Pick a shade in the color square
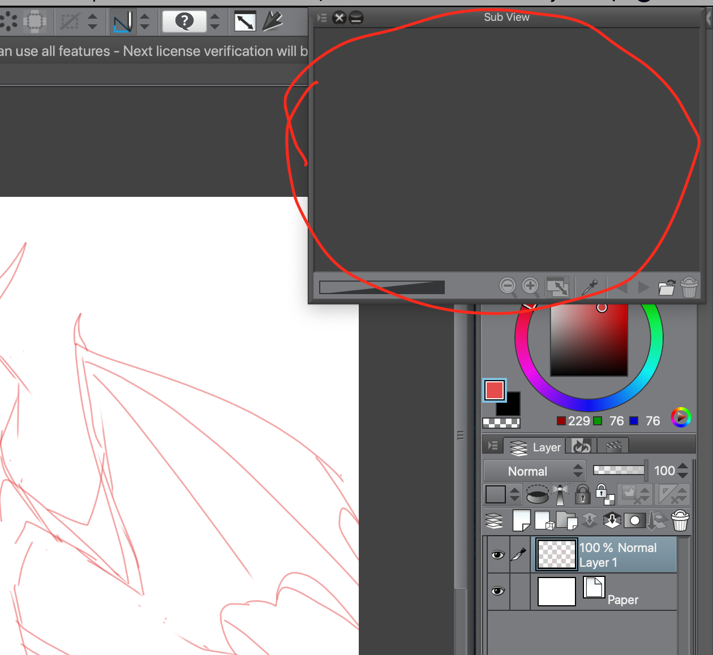The height and width of the screenshot is (655, 713). pos(589,339)
